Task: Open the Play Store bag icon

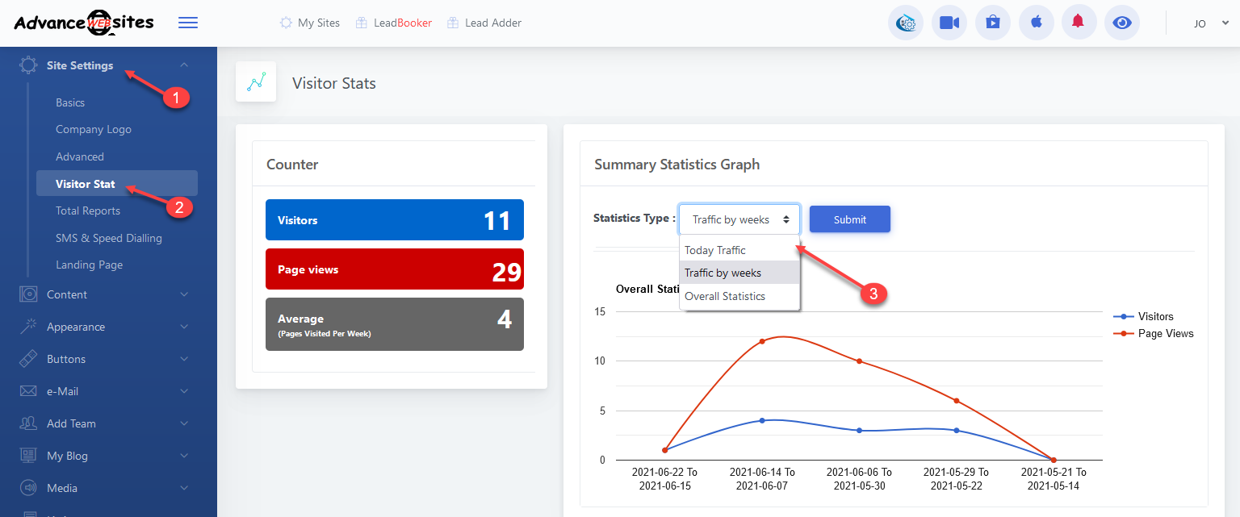Action: [992, 23]
